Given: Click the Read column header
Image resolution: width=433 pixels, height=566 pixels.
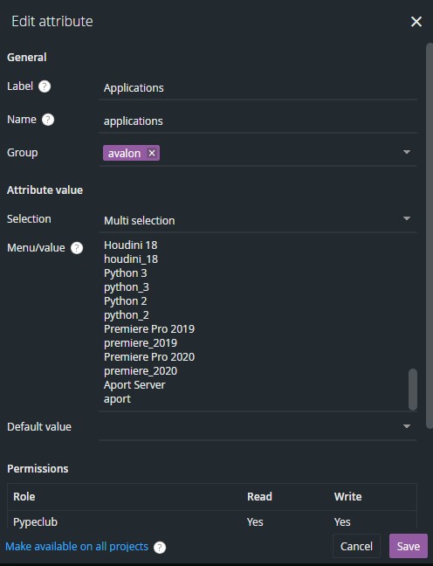Looking at the screenshot, I should 259,497.
